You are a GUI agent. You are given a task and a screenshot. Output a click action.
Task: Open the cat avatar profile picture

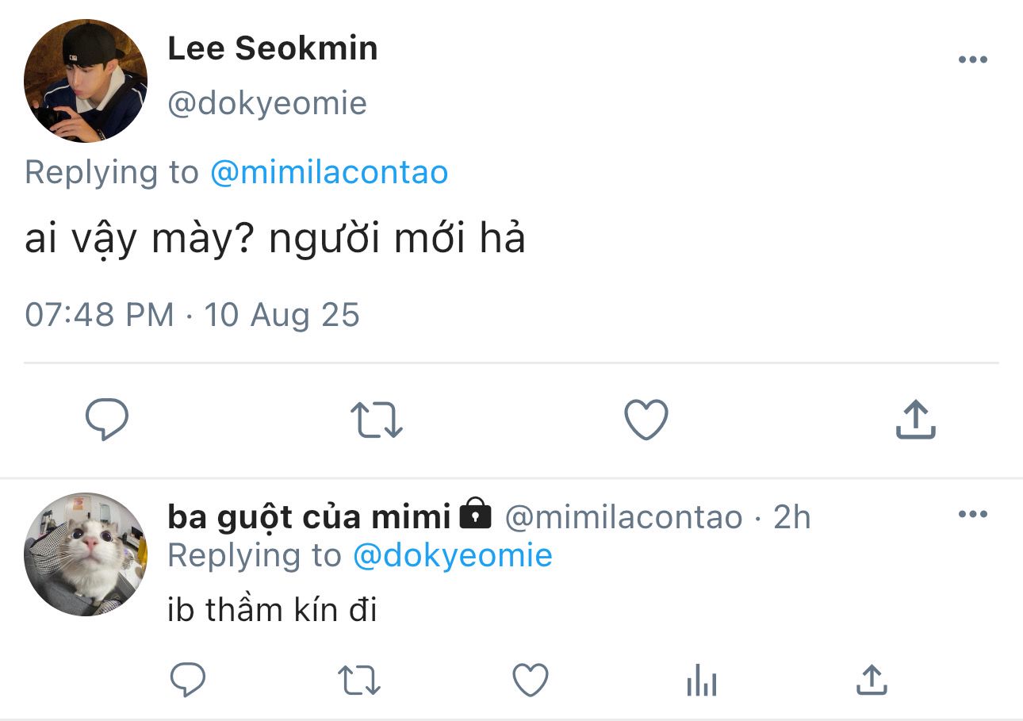pos(86,554)
